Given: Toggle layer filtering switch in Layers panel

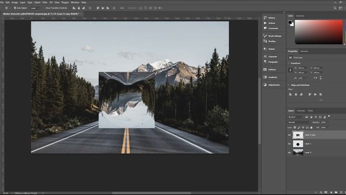Looking at the screenshot, I should tap(329, 116).
